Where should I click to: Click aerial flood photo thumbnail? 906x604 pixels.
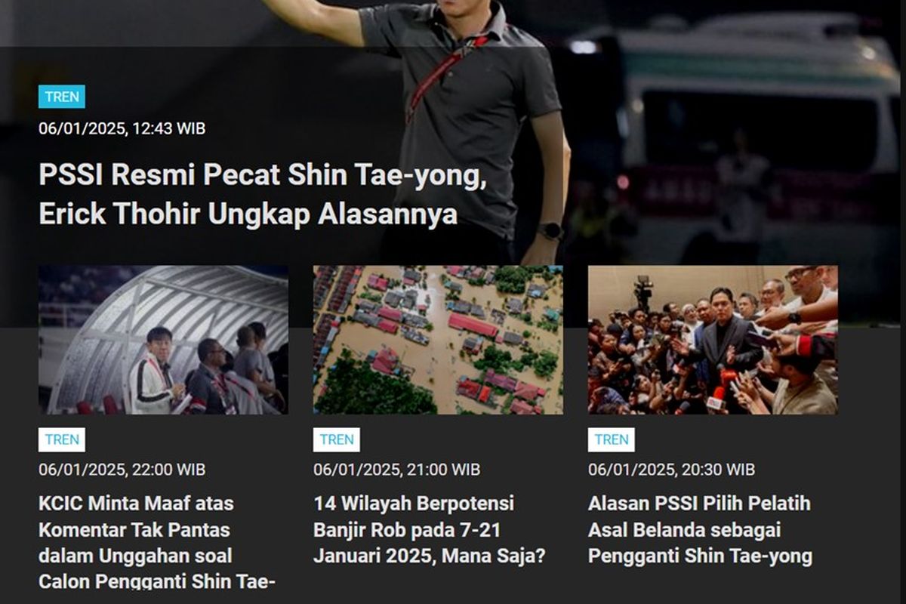point(438,340)
